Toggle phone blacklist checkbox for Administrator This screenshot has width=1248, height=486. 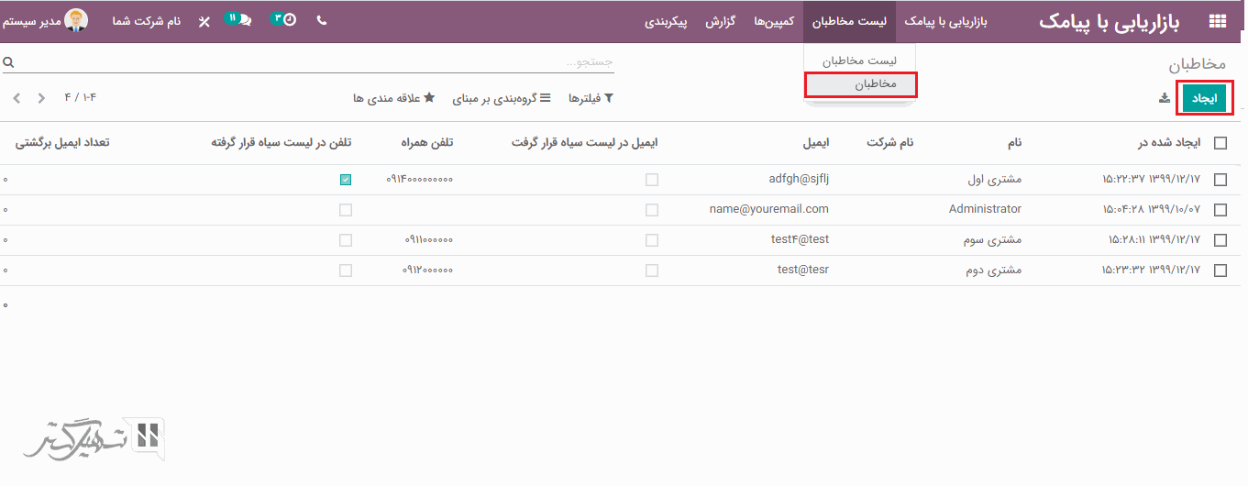point(346,210)
